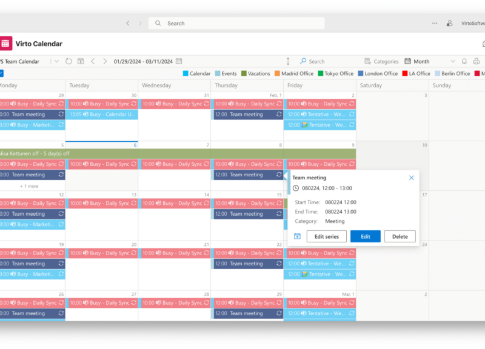Click Teams icon on Tuesday 6 Daily Sync
This screenshot has height=349, width=485.
click(x=85, y=164)
